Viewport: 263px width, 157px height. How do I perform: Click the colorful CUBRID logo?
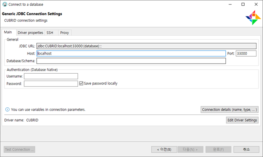253,17
